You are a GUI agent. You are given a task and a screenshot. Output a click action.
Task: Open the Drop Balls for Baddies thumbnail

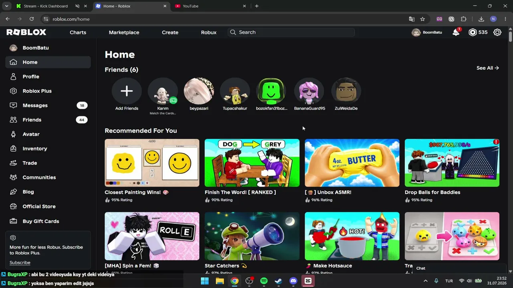click(452, 163)
